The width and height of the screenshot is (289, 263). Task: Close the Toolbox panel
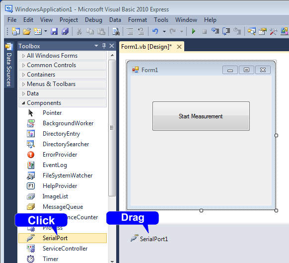(x=112, y=46)
